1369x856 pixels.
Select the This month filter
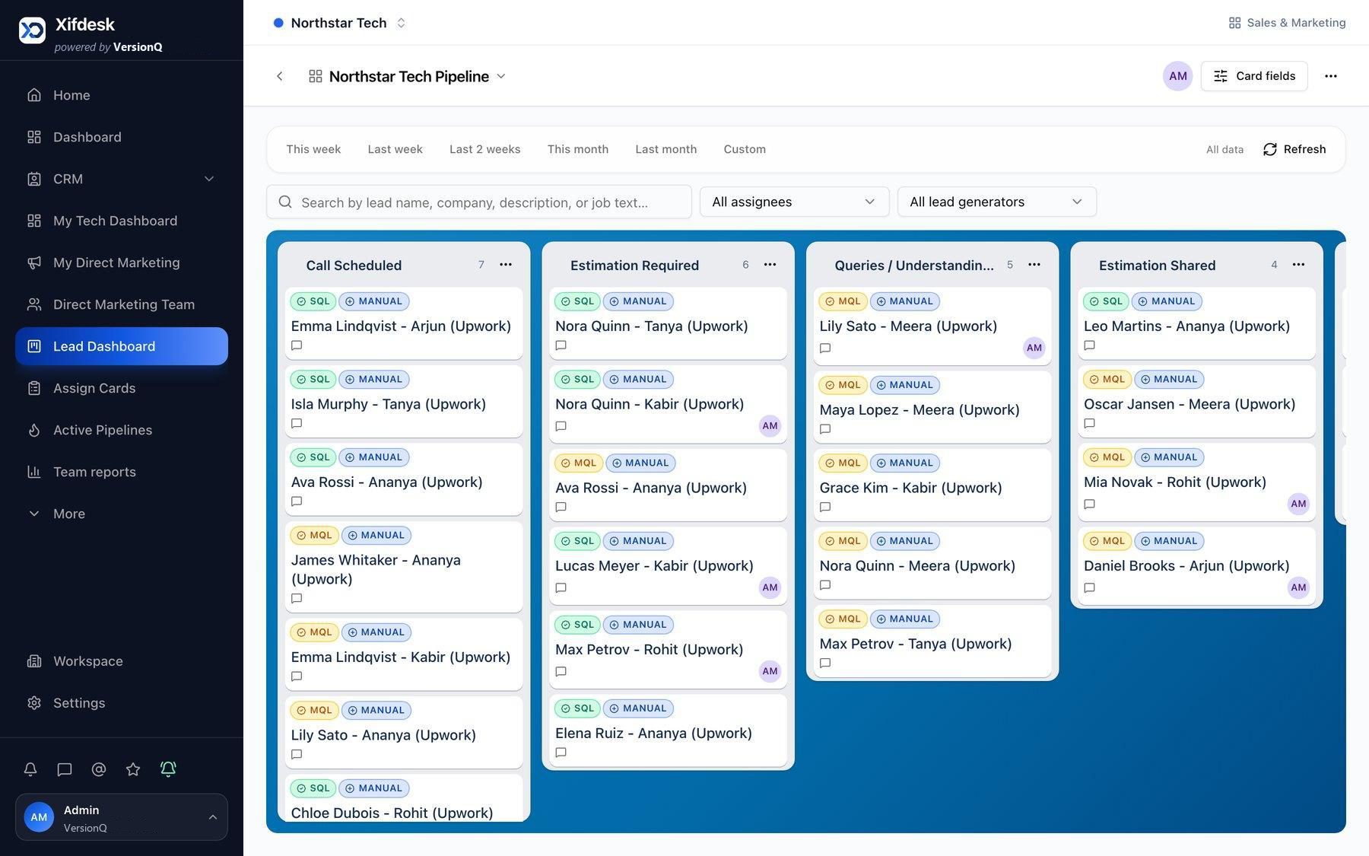(578, 149)
